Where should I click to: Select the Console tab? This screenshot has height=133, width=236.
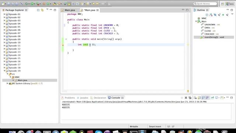pyautogui.click(x=116, y=98)
